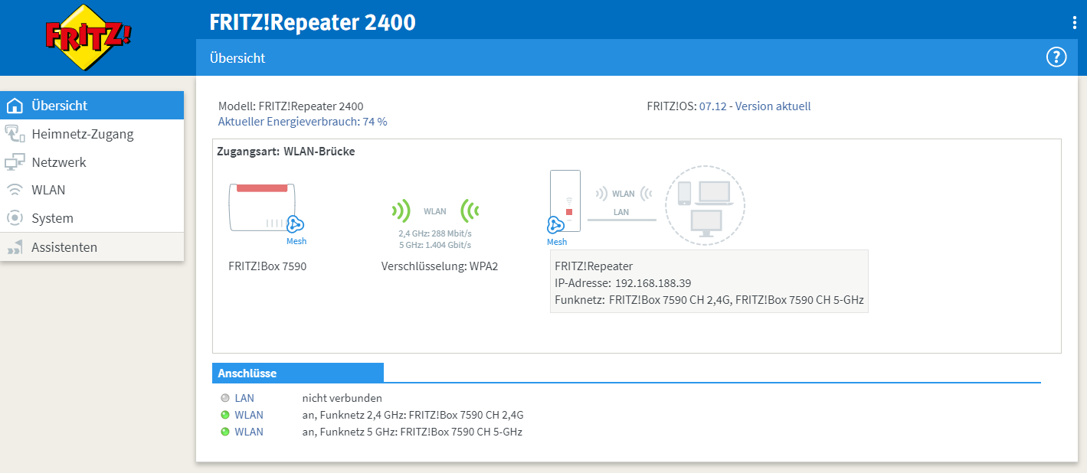Click the Netzwerk monitors icon
1087x473 pixels.
[15, 162]
